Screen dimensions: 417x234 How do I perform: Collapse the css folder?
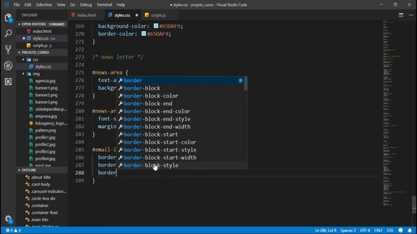click(x=42, y=60)
